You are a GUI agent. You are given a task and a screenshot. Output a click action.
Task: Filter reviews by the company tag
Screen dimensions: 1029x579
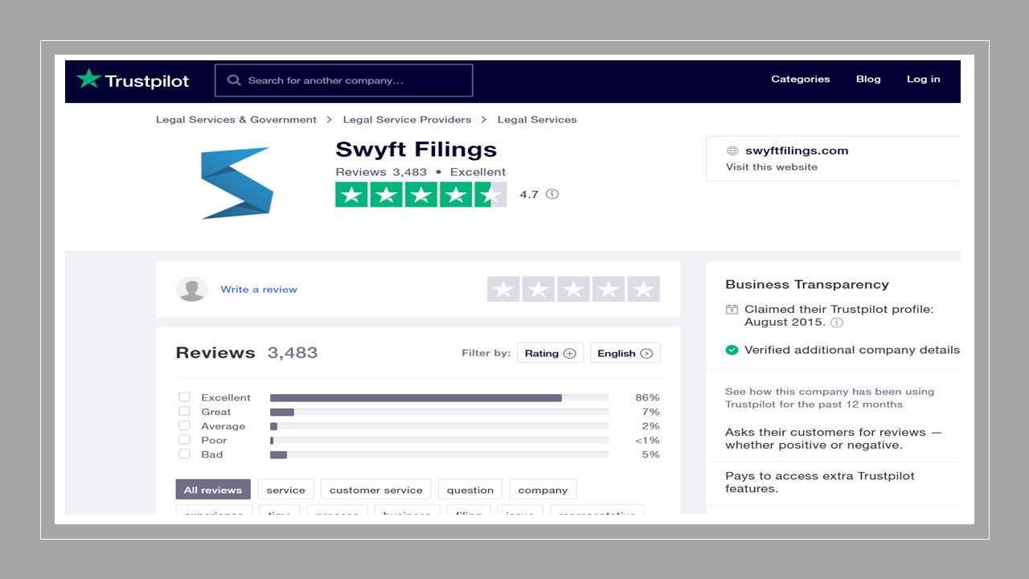coord(543,490)
